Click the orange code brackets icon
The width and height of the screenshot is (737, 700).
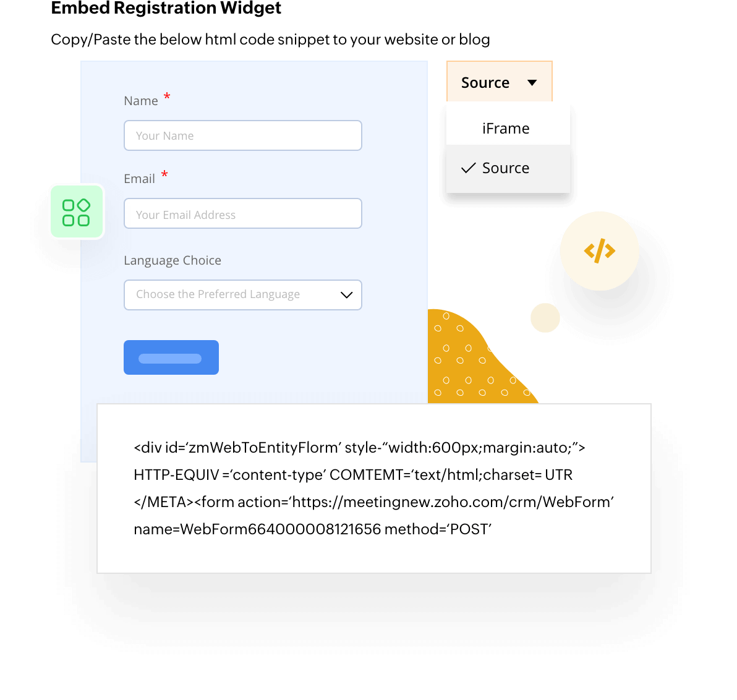pos(599,250)
